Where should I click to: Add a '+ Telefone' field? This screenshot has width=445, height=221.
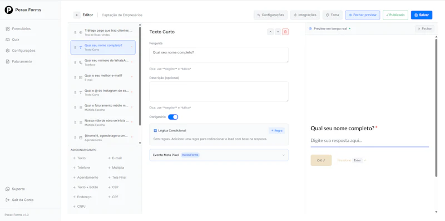[x=82, y=168]
